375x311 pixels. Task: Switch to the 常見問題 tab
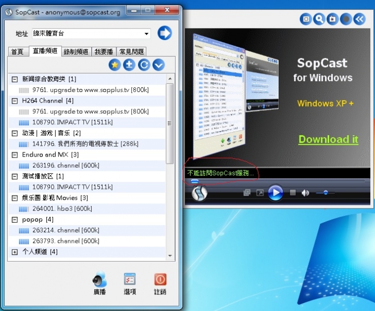[131, 51]
